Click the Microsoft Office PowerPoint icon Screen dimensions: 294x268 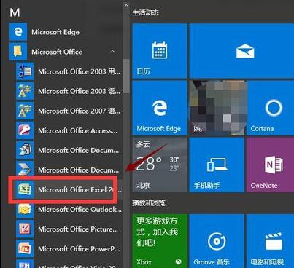25,248
